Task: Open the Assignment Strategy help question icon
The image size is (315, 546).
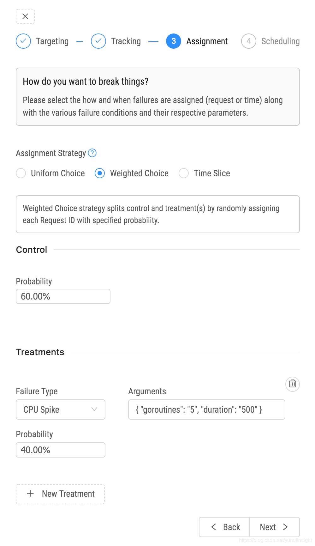Action: click(92, 153)
